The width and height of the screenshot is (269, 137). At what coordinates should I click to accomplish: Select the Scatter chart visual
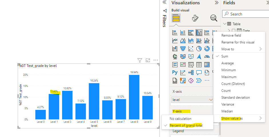[x=191, y=49]
